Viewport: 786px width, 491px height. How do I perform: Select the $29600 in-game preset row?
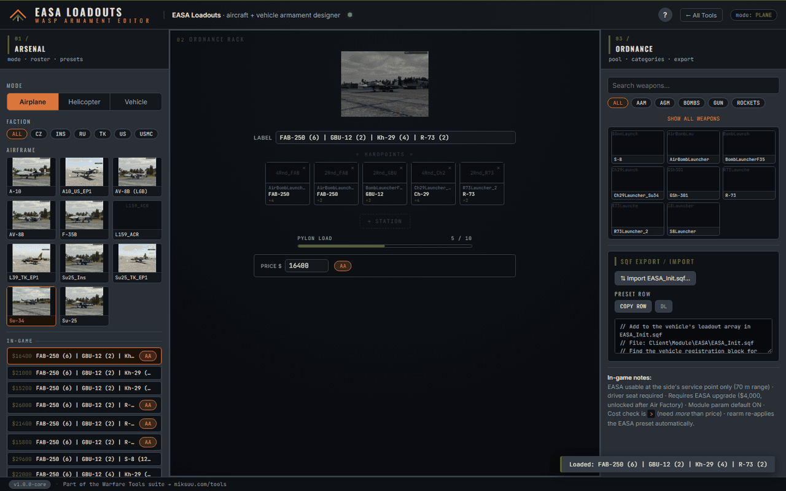(x=84, y=458)
